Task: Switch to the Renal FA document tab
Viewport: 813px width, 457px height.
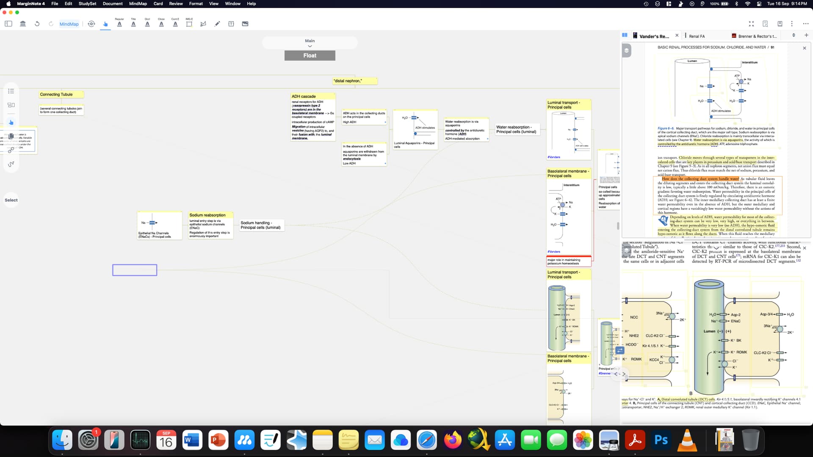Action: click(697, 36)
